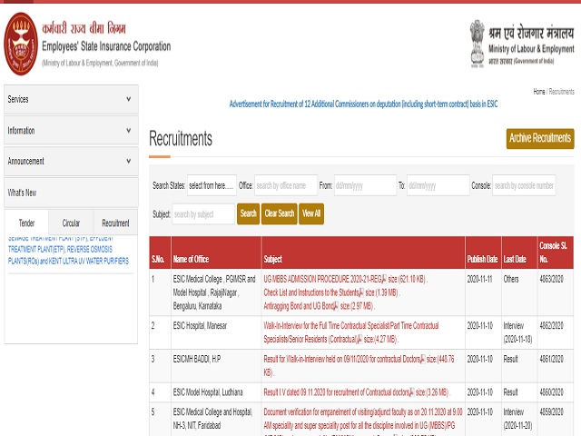Click the Last Date column header
The height and width of the screenshot is (436, 581).
click(519, 253)
